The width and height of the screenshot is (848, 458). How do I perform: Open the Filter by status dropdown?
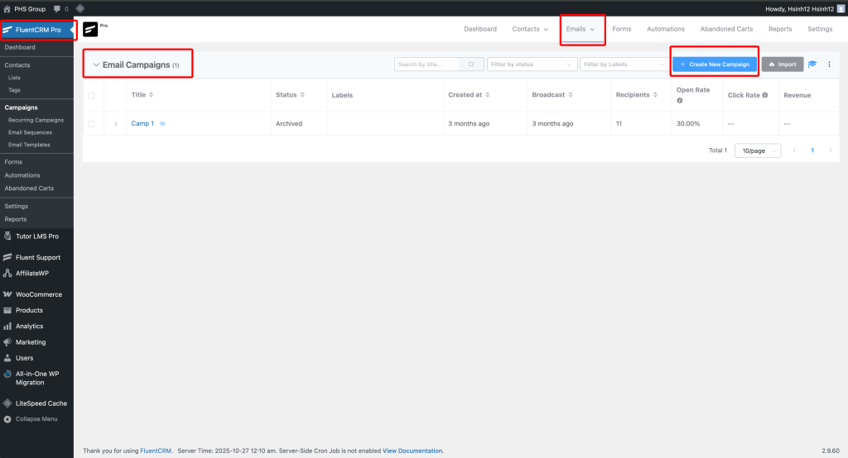pyautogui.click(x=532, y=64)
